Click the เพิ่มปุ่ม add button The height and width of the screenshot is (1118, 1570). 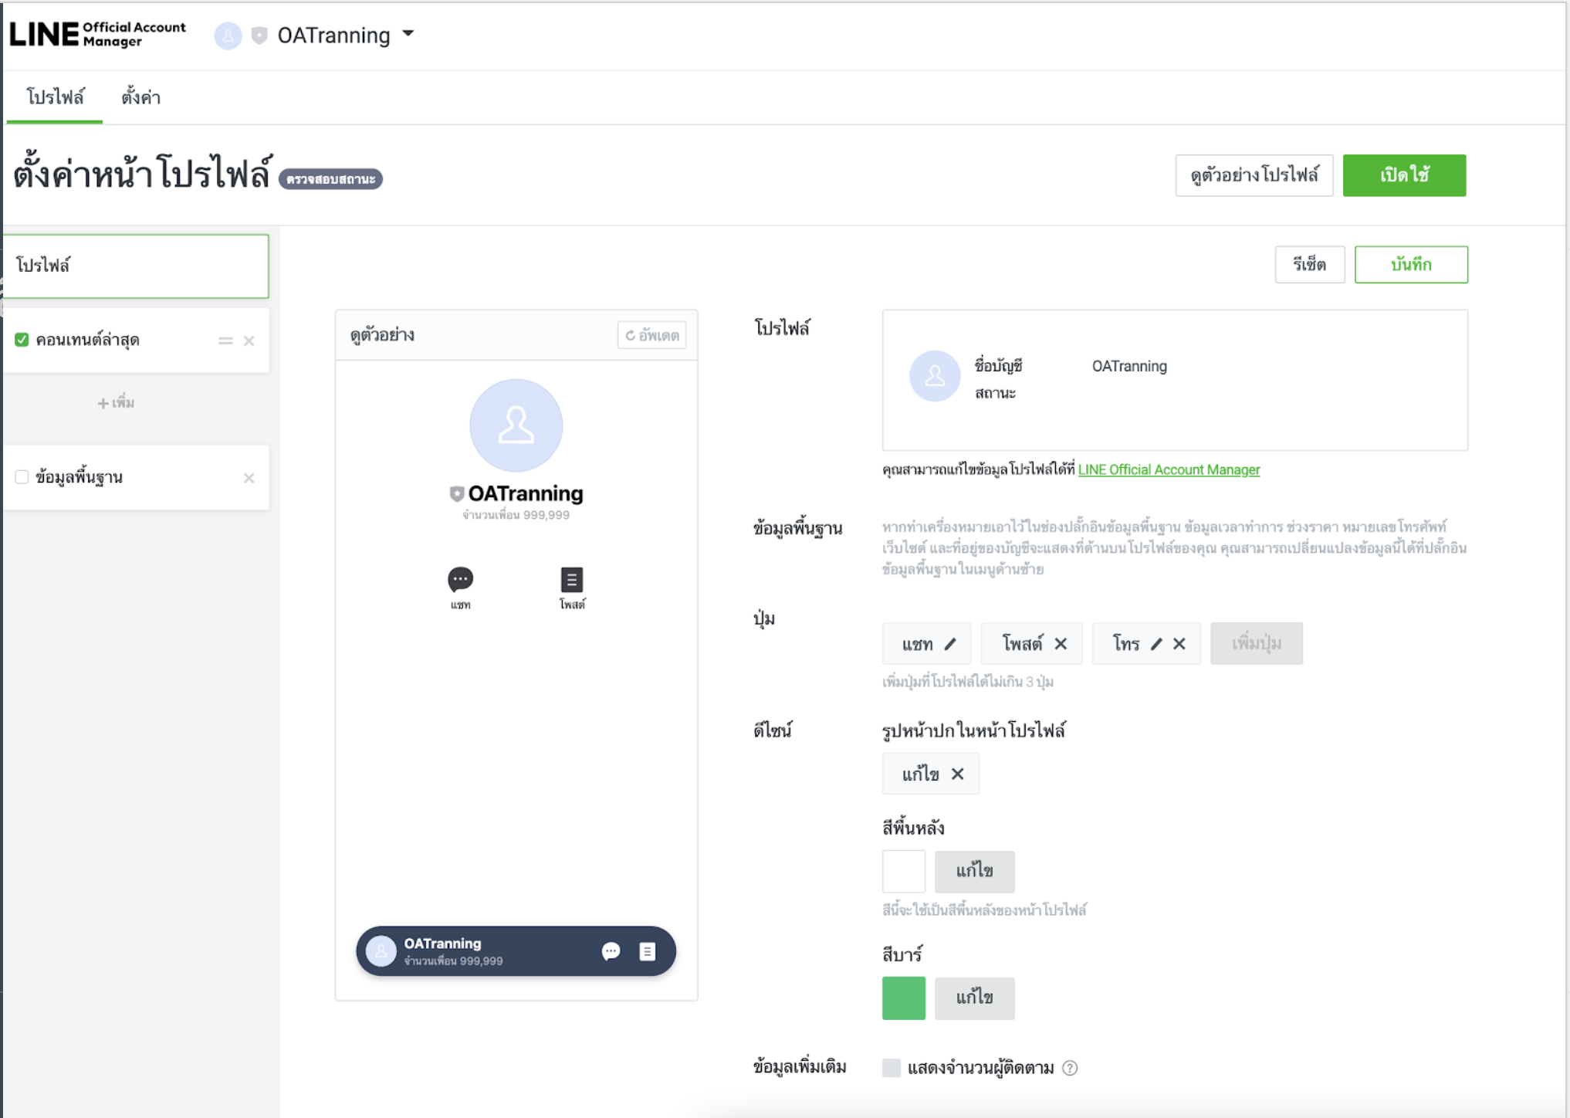(x=1257, y=643)
